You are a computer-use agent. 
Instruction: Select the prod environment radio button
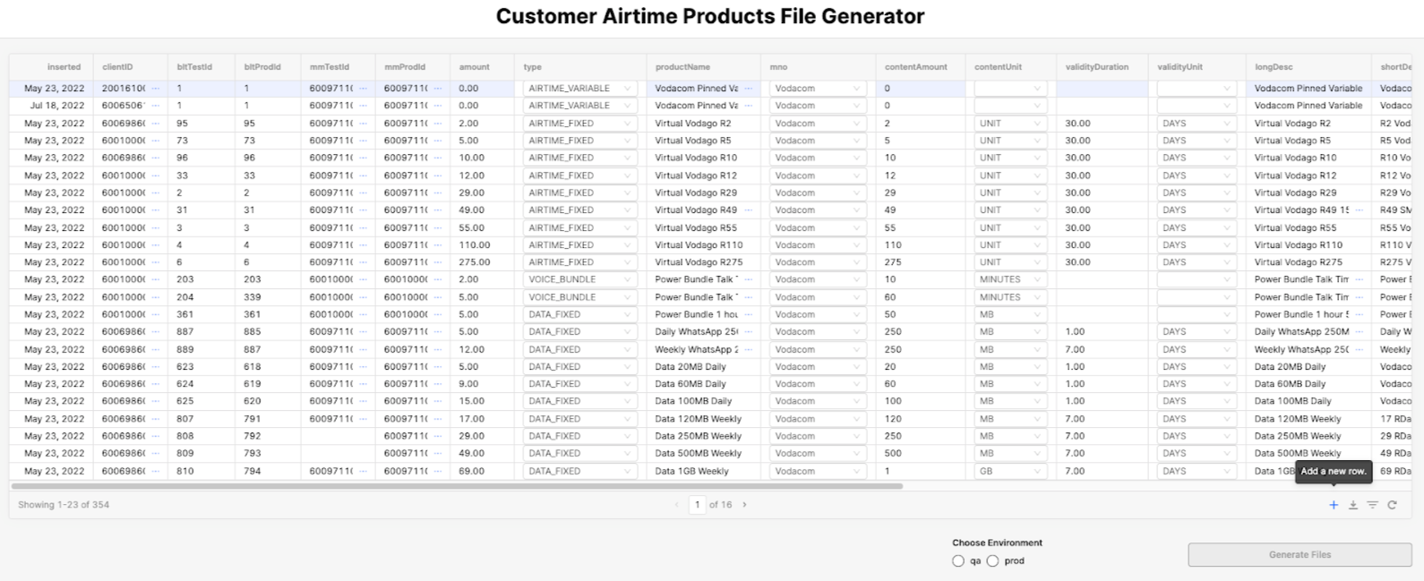[x=992, y=561]
